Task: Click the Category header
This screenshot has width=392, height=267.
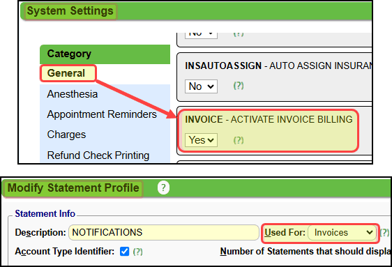Action: pos(105,54)
